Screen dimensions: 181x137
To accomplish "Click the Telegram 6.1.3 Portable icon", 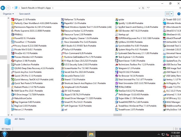I will coord(116,68).
